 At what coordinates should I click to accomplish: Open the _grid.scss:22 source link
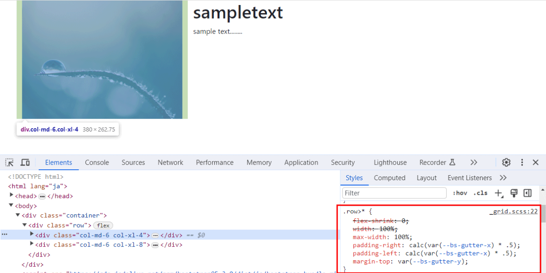pos(514,212)
